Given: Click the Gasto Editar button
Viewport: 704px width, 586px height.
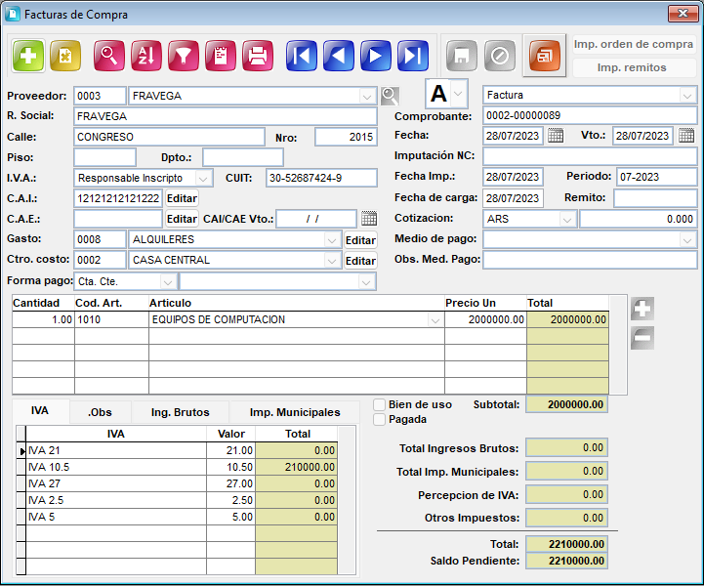Looking at the screenshot, I should pyautogui.click(x=360, y=240).
